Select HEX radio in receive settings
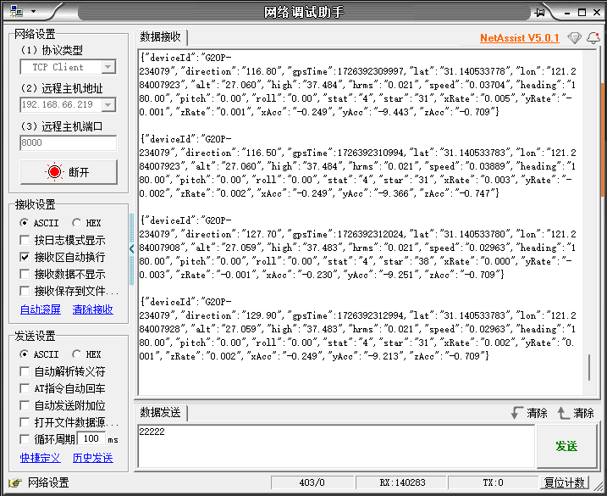The width and height of the screenshot is (607, 496). [77, 222]
